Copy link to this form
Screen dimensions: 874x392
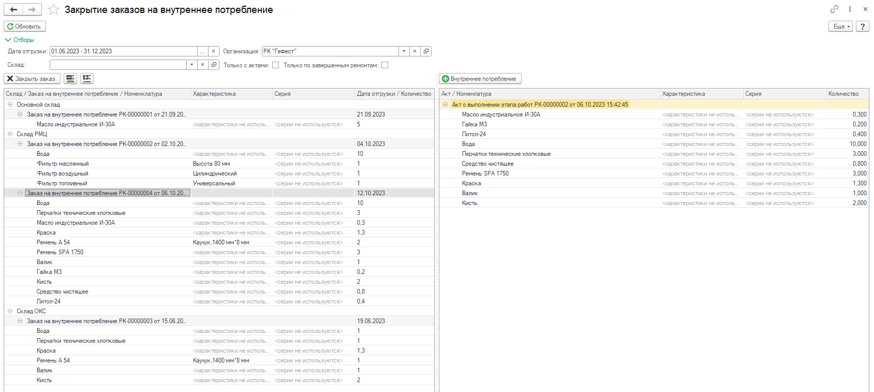tap(834, 9)
